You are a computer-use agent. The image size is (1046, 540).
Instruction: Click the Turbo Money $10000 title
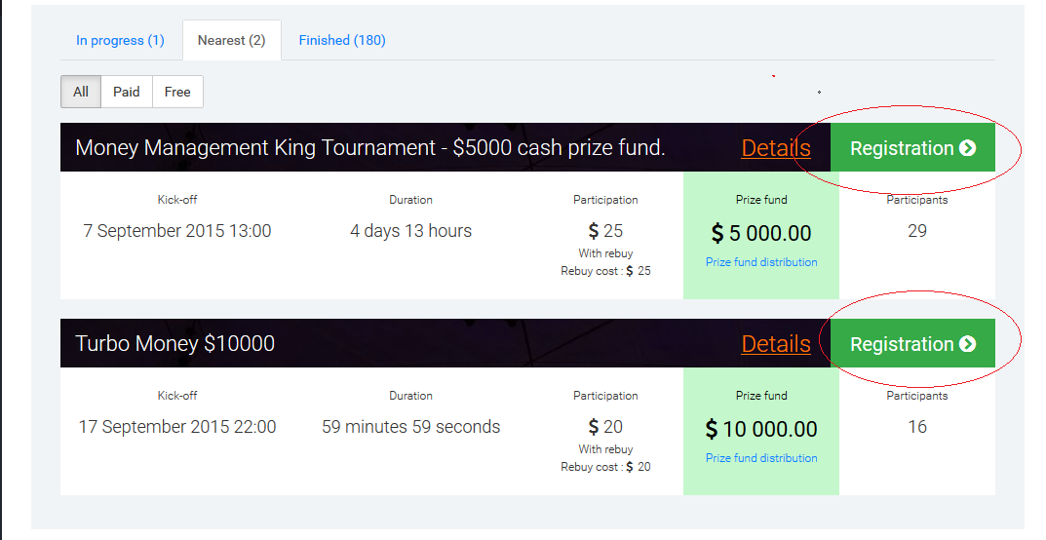174,343
